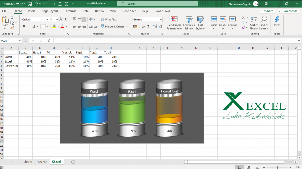Adjust the zoom slider handle
This screenshot has height=169, width=302.
coord(277,168)
